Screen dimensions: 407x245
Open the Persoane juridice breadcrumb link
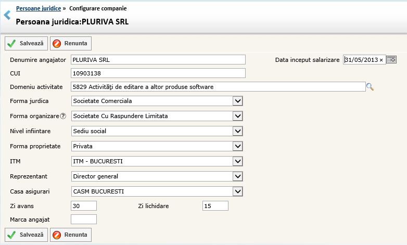(38, 9)
